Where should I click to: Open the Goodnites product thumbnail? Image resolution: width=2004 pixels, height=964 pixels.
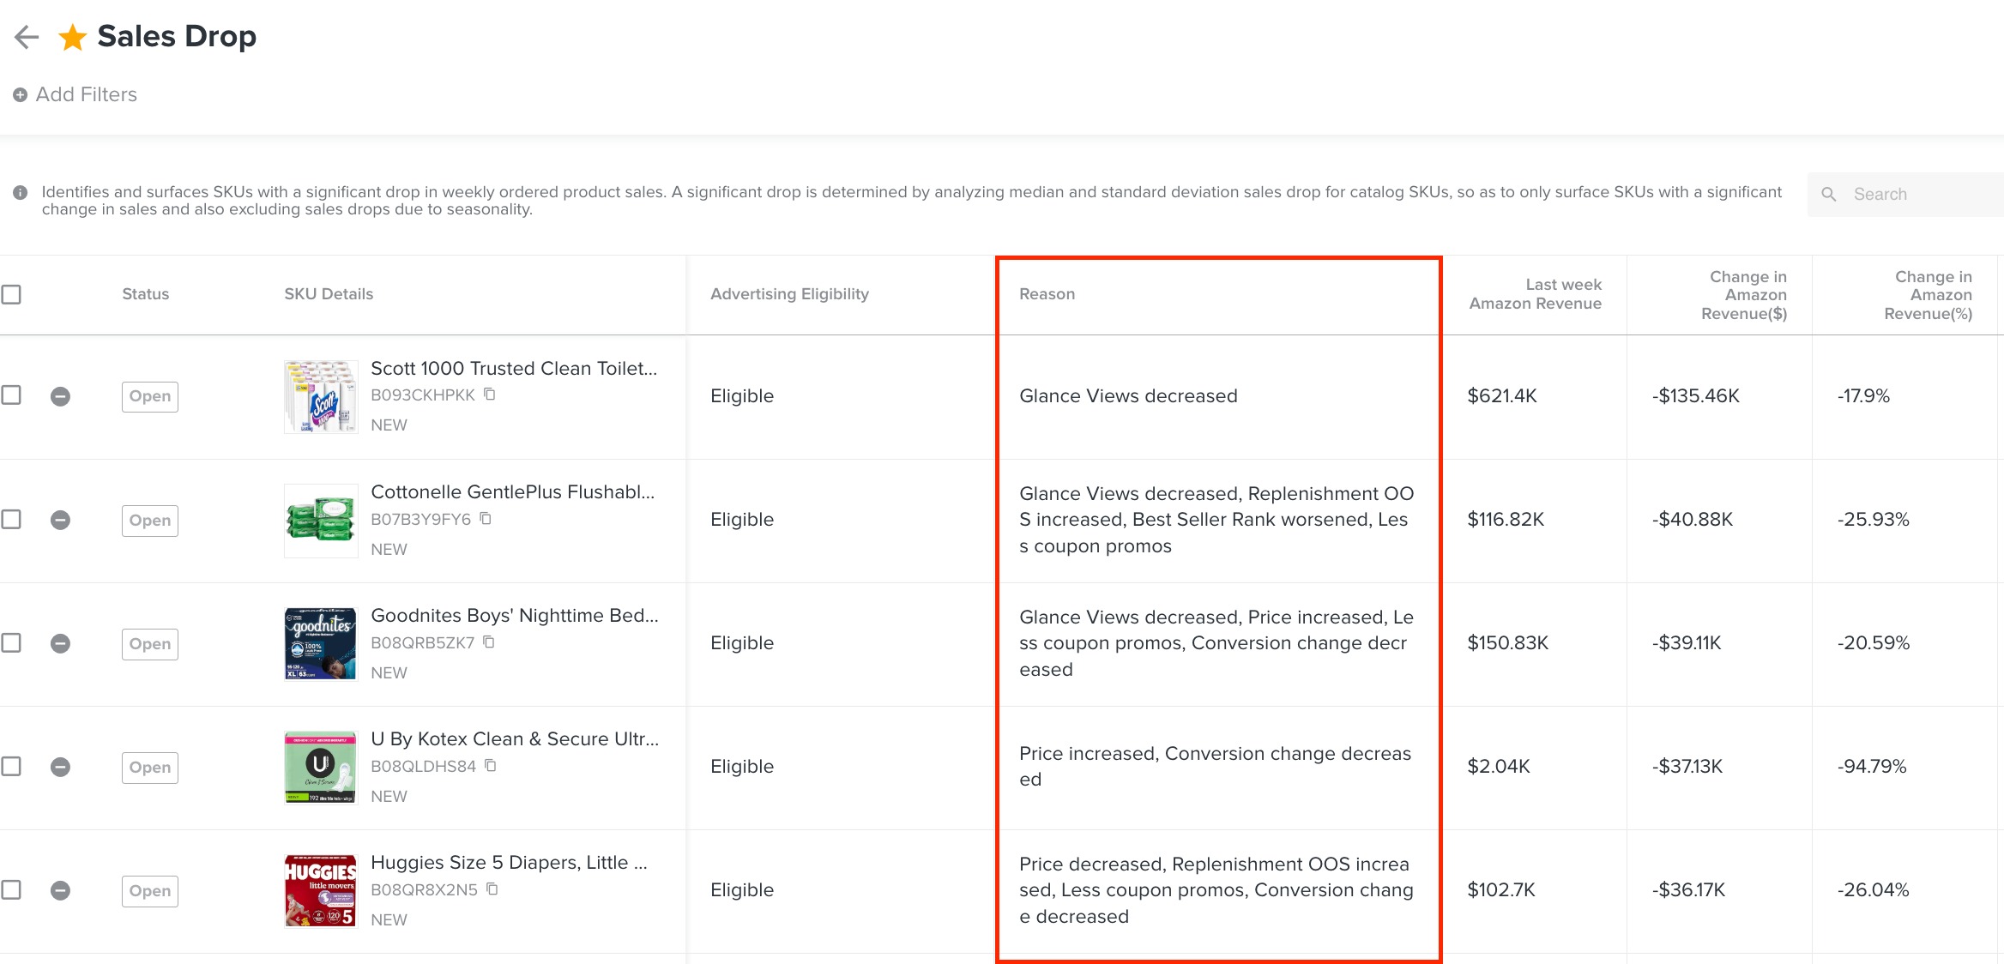321,644
